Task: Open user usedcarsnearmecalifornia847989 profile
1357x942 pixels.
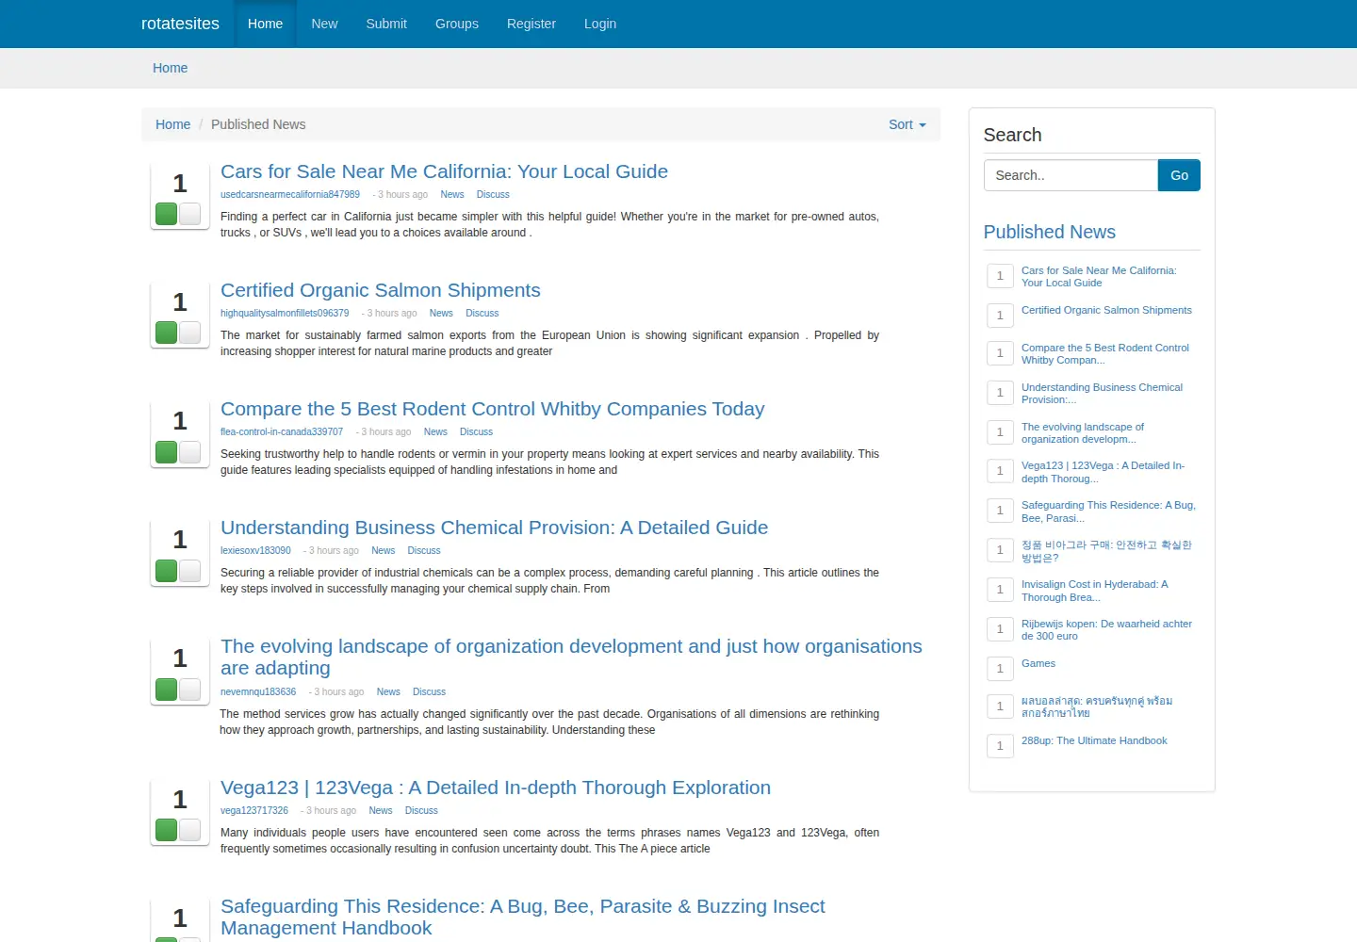Action: 290,195
